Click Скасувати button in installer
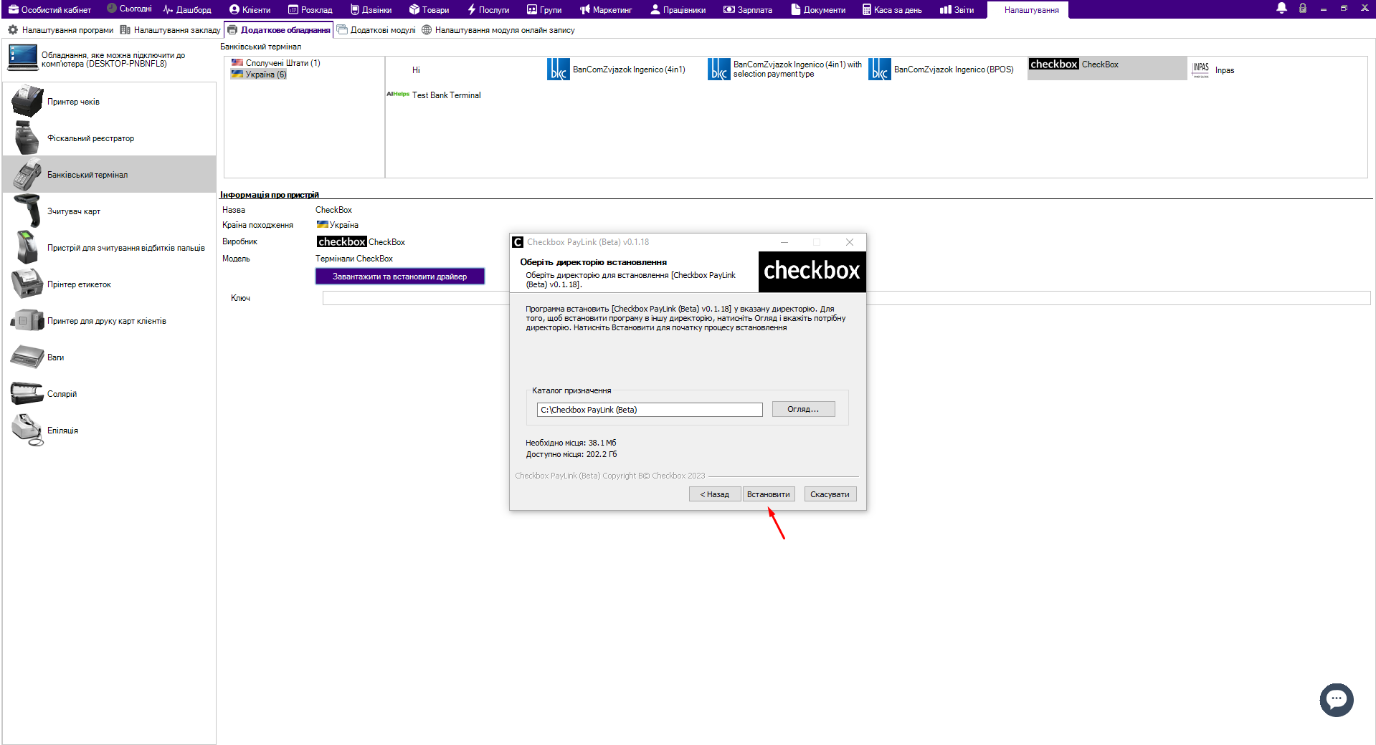 click(x=830, y=494)
